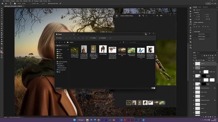
Task: Click the layer Opacity value field
Action: 213,58
